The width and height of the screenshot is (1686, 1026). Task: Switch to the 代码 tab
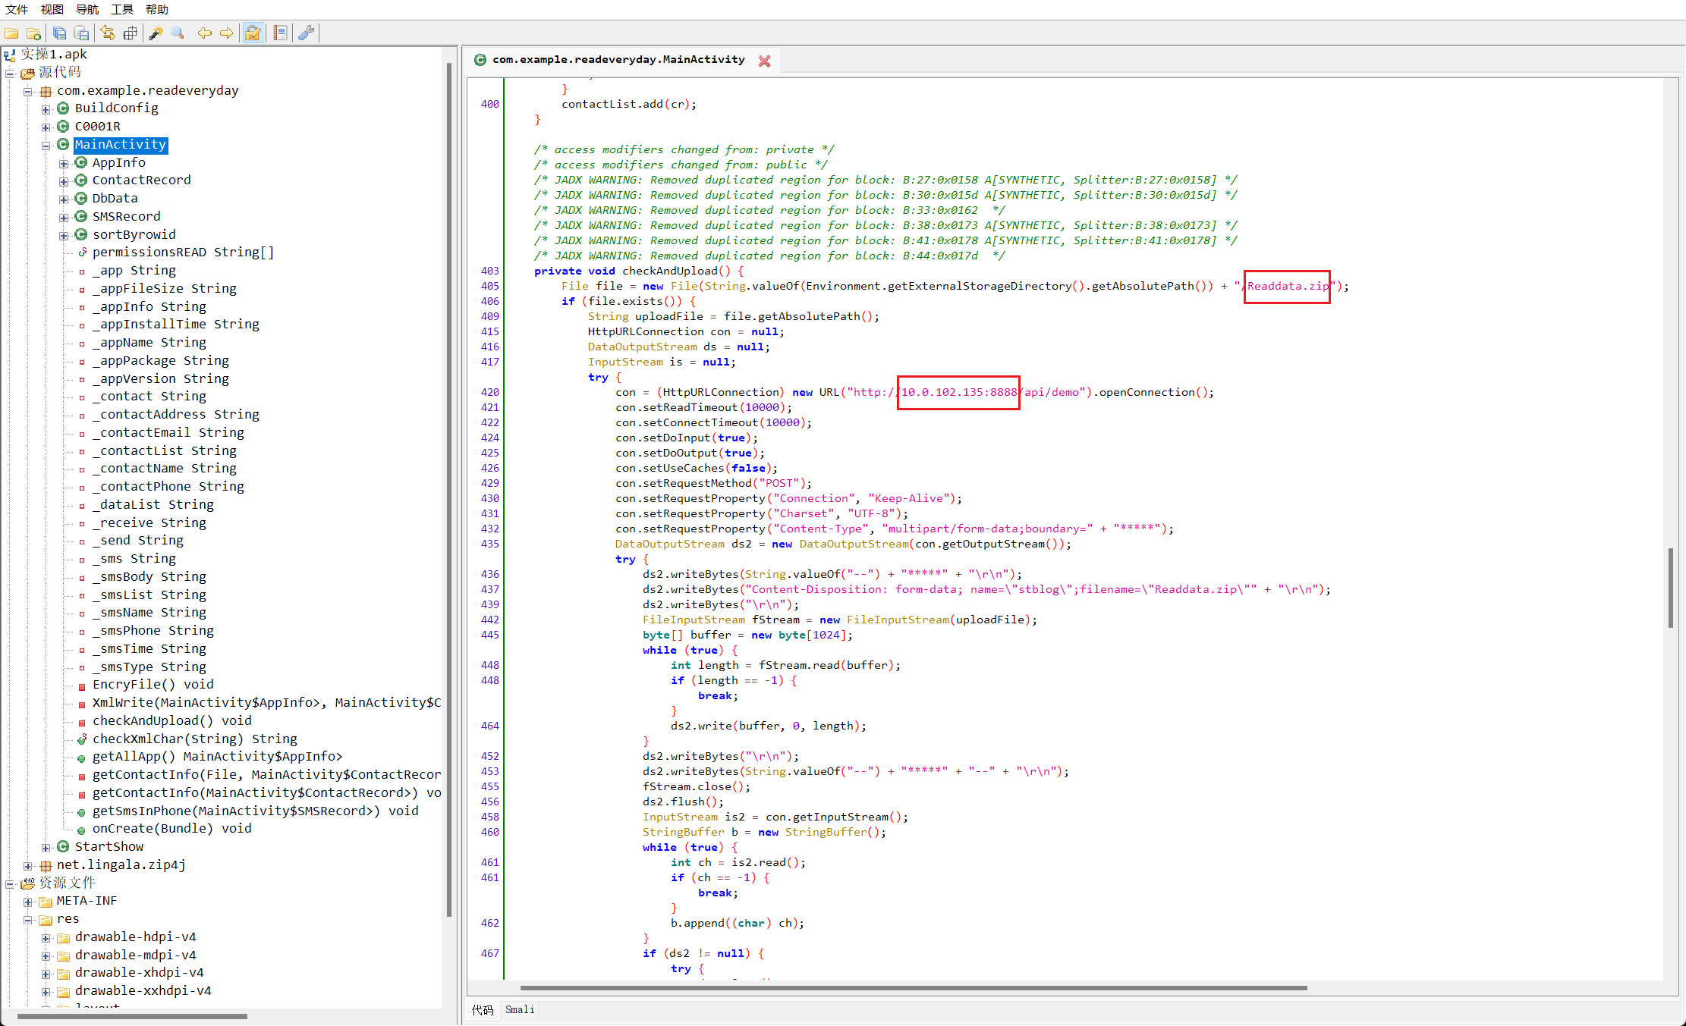pyautogui.click(x=483, y=1009)
